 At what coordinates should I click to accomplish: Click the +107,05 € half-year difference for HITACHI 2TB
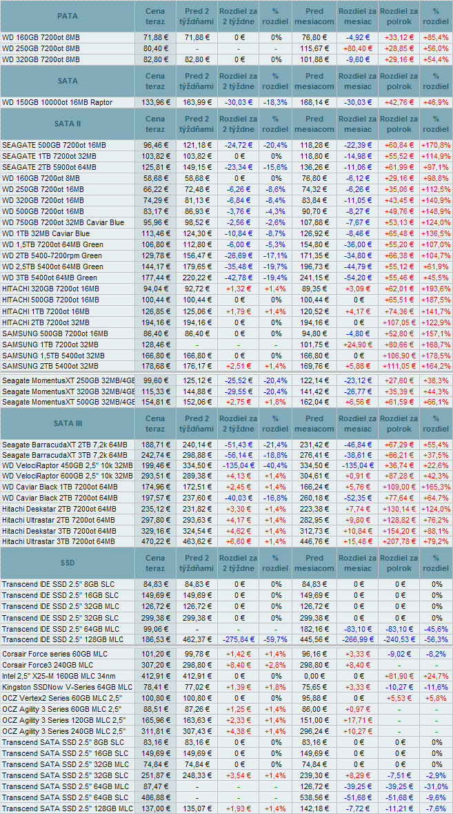pos(399,322)
